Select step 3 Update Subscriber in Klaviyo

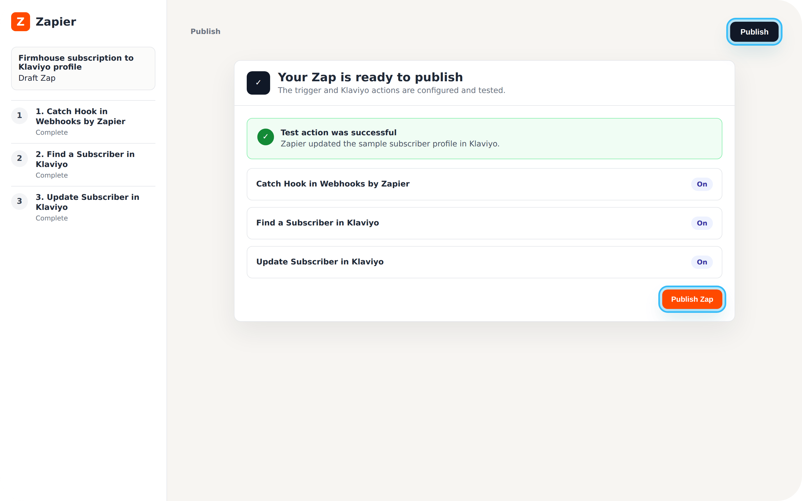click(83, 208)
